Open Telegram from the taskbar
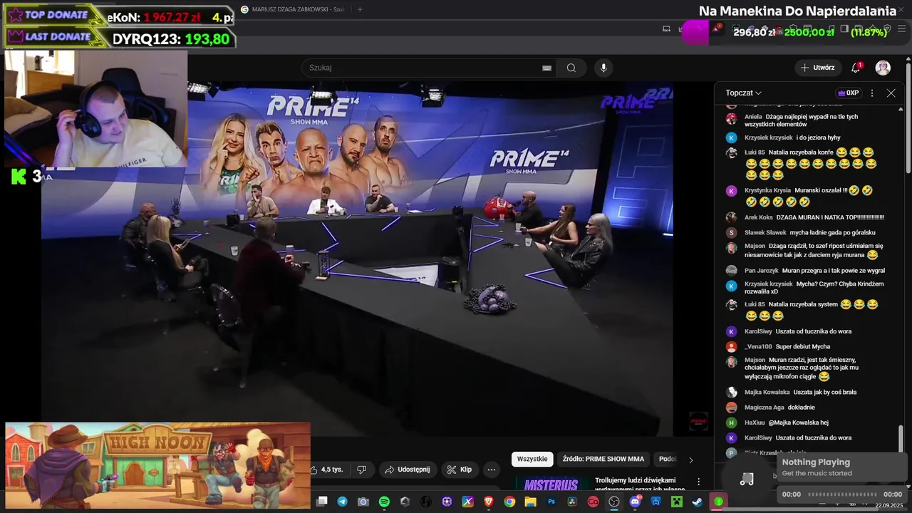The image size is (912, 513). click(342, 502)
